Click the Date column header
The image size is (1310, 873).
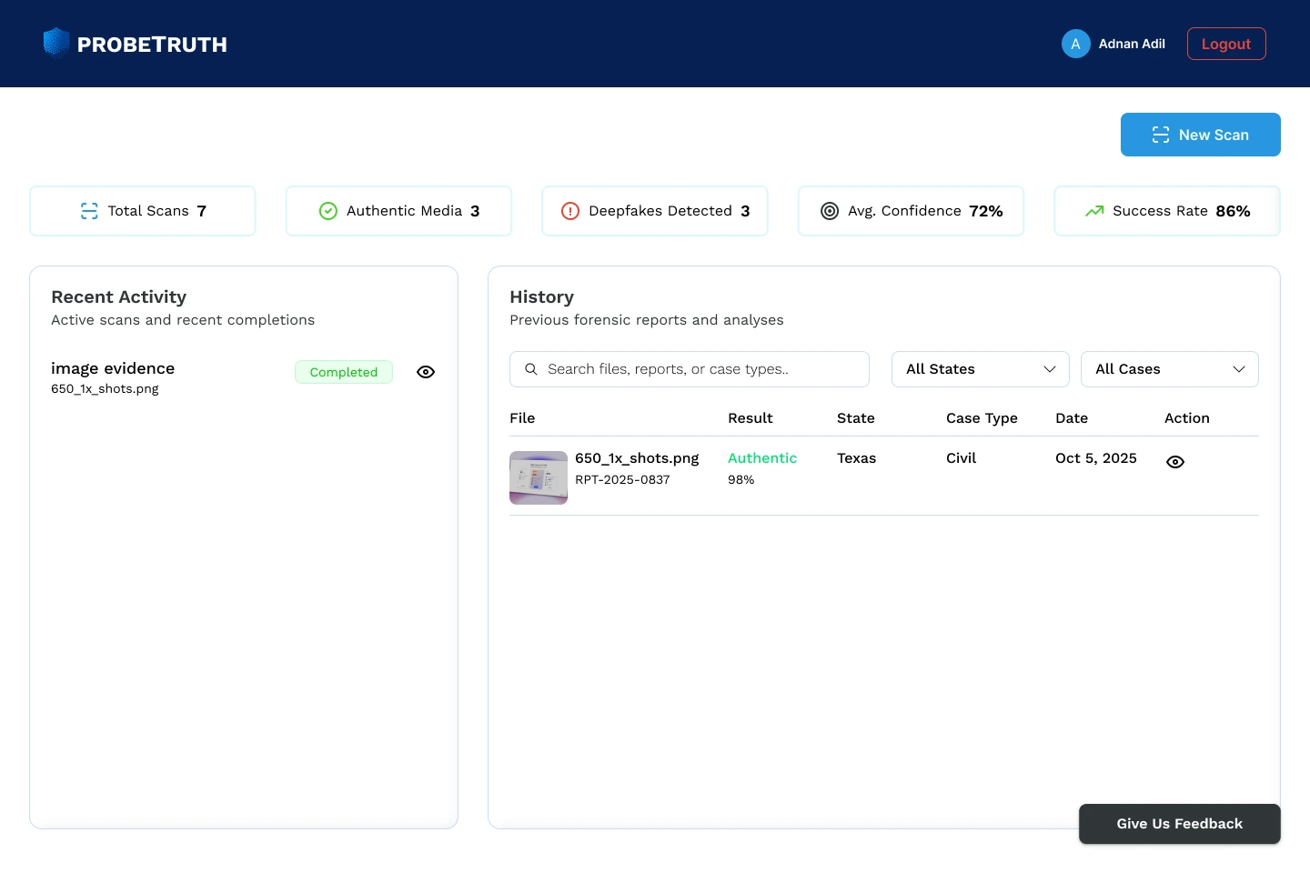pyautogui.click(x=1072, y=418)
